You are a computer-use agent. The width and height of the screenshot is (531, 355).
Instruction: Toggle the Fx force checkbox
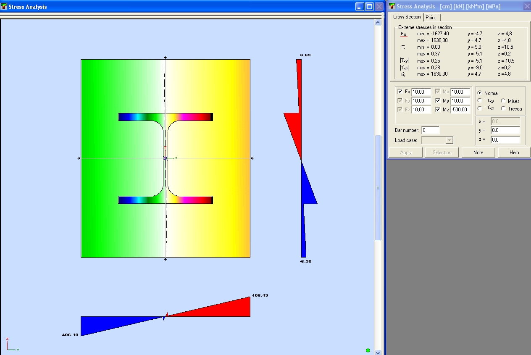point(400,92)
